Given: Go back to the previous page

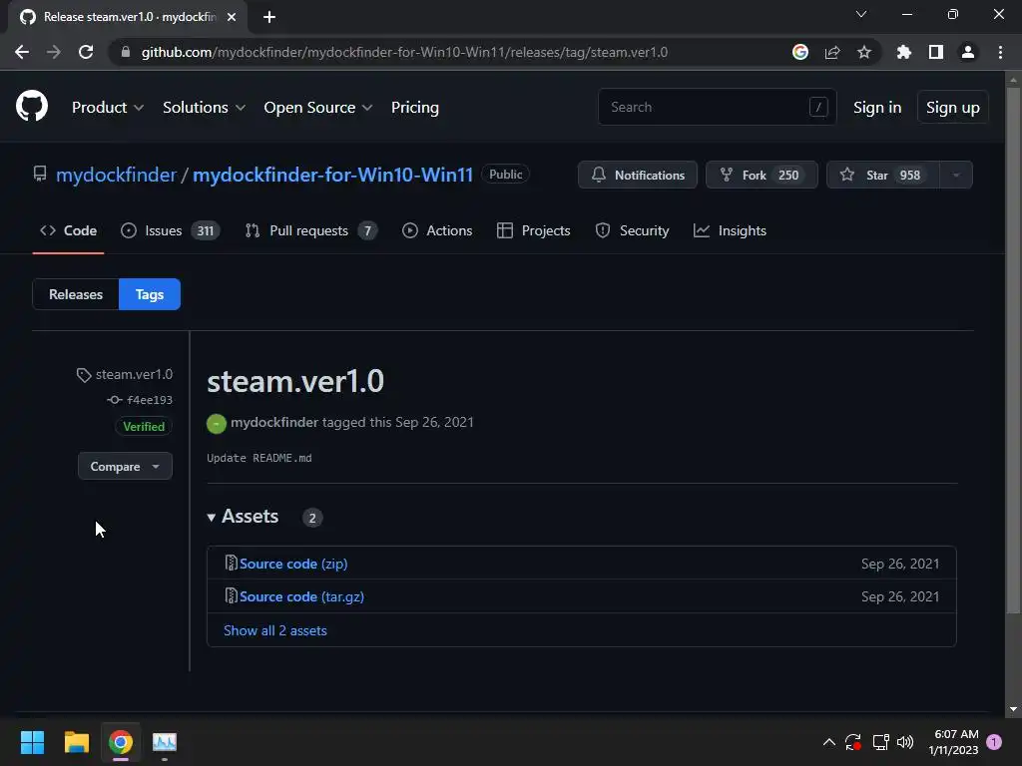Looking at the screenshot, I should 22,52.
